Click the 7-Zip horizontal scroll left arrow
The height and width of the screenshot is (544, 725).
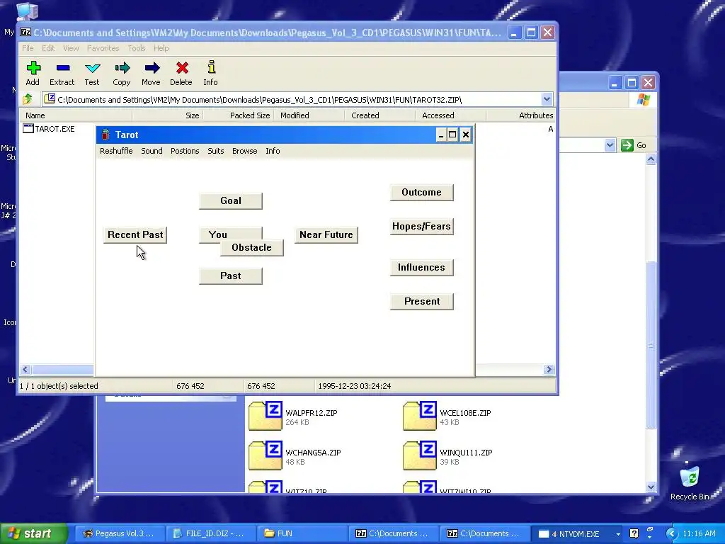25,369
